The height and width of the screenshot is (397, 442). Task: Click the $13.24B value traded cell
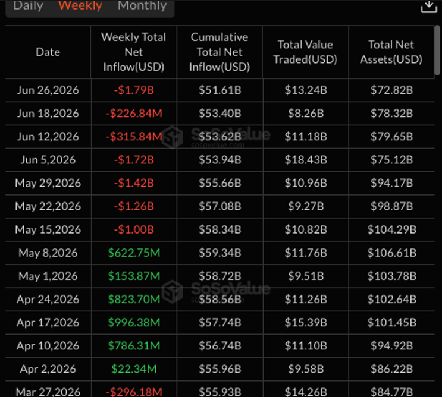click(x=306, y=90)
